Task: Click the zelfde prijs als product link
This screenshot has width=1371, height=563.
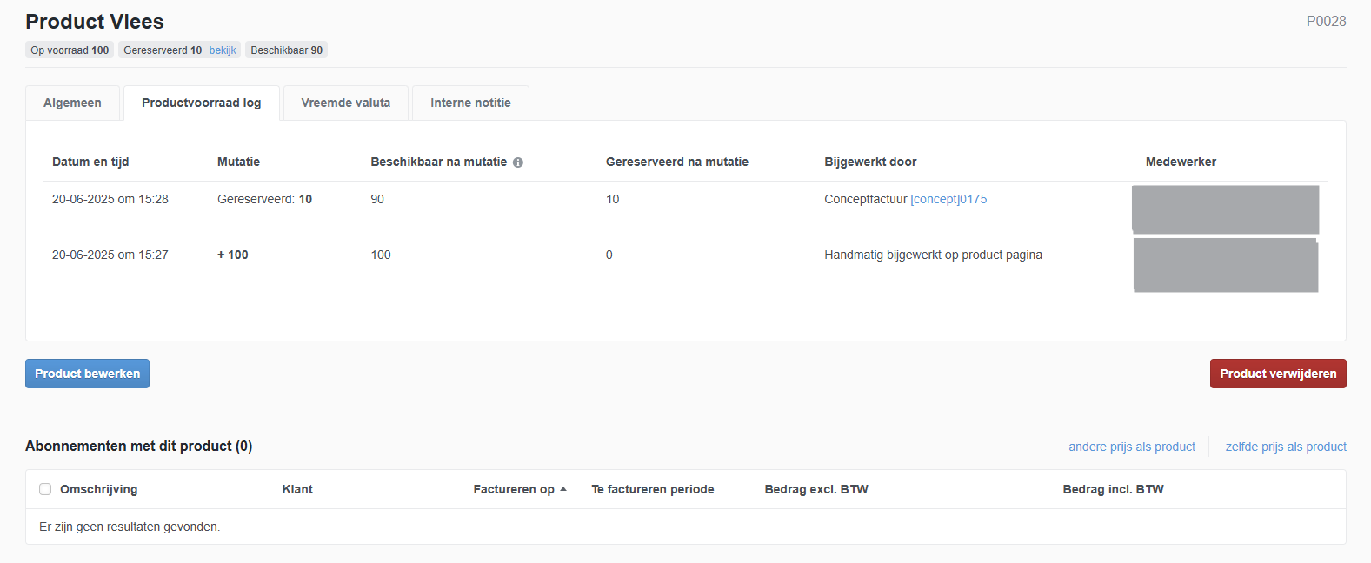Action: tap(1285, 447)
